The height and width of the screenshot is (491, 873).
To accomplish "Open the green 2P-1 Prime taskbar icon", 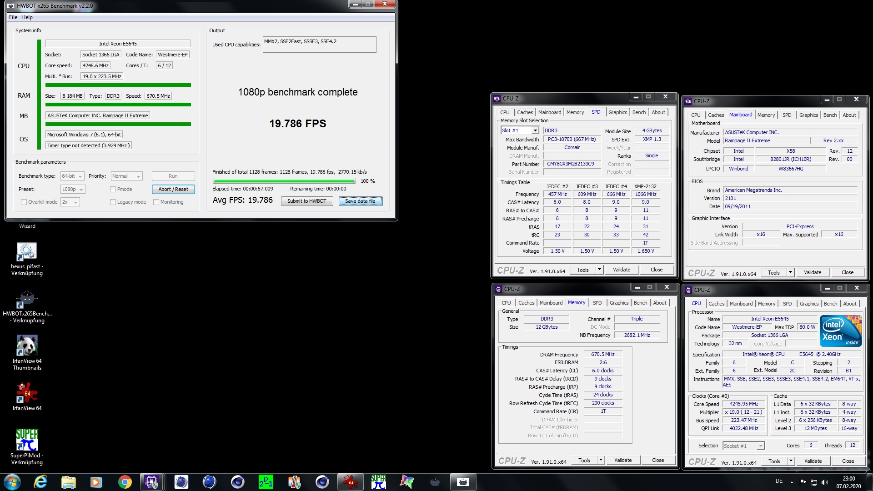I will (266, 482).
